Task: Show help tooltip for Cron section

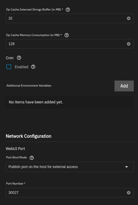Action: tap(19, 58)
